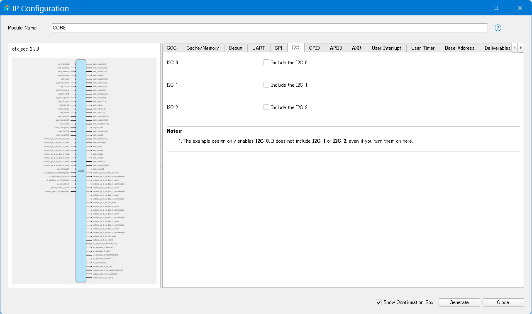This screenshot has width=532, height=314.
Task: Tick the Include the I2C 2 checkbox
Action: click(266, 107)
